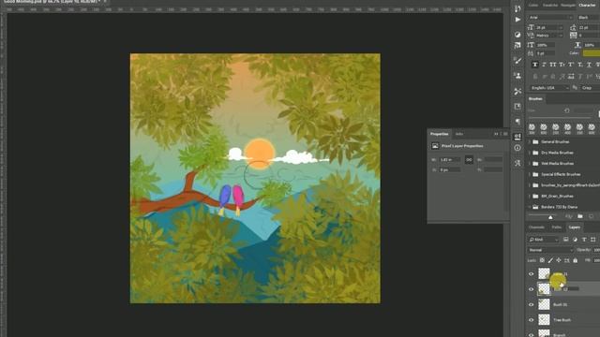Lock transparent pixels icon in Layers
Image resolution: width=600 pixels, height=337 pixels.
pos(542,260)
